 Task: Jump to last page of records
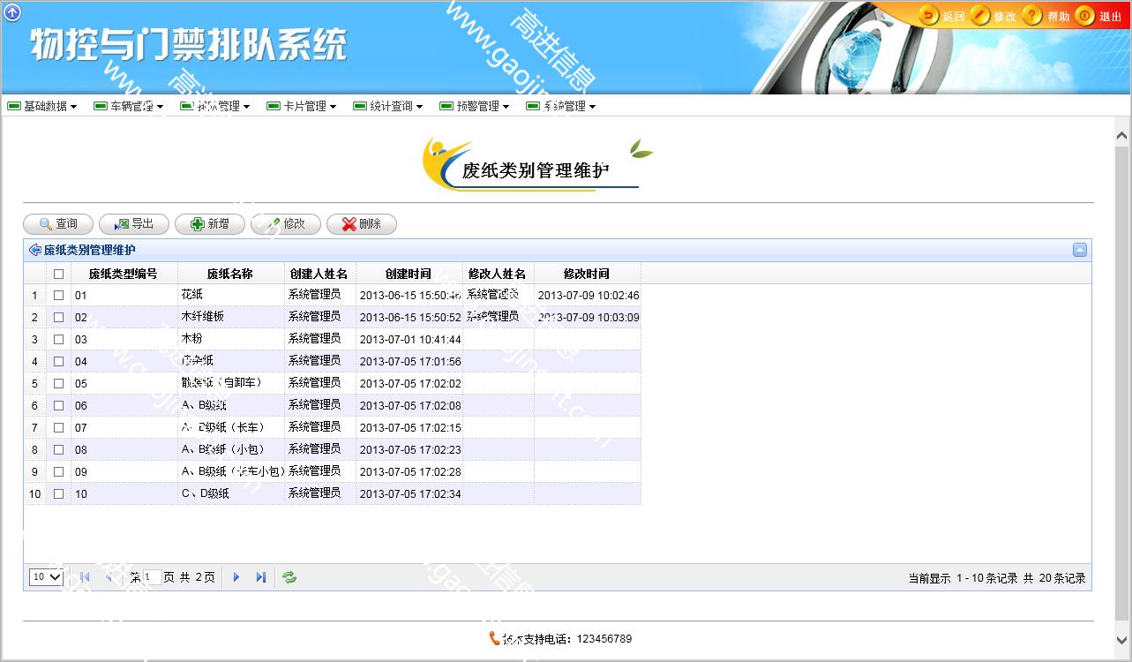[261, 577]
